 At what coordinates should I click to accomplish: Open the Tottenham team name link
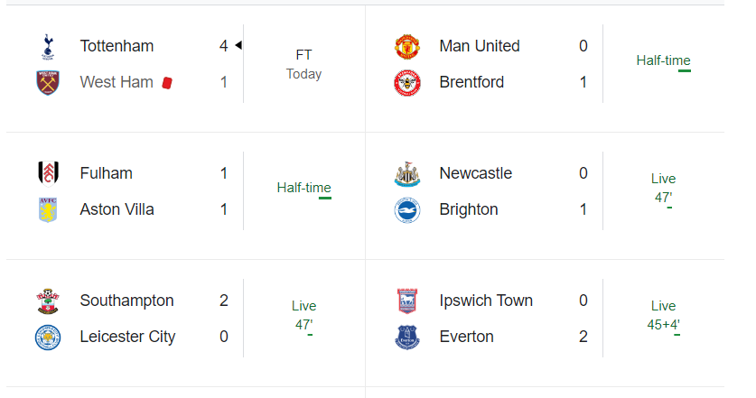(117, 46)
